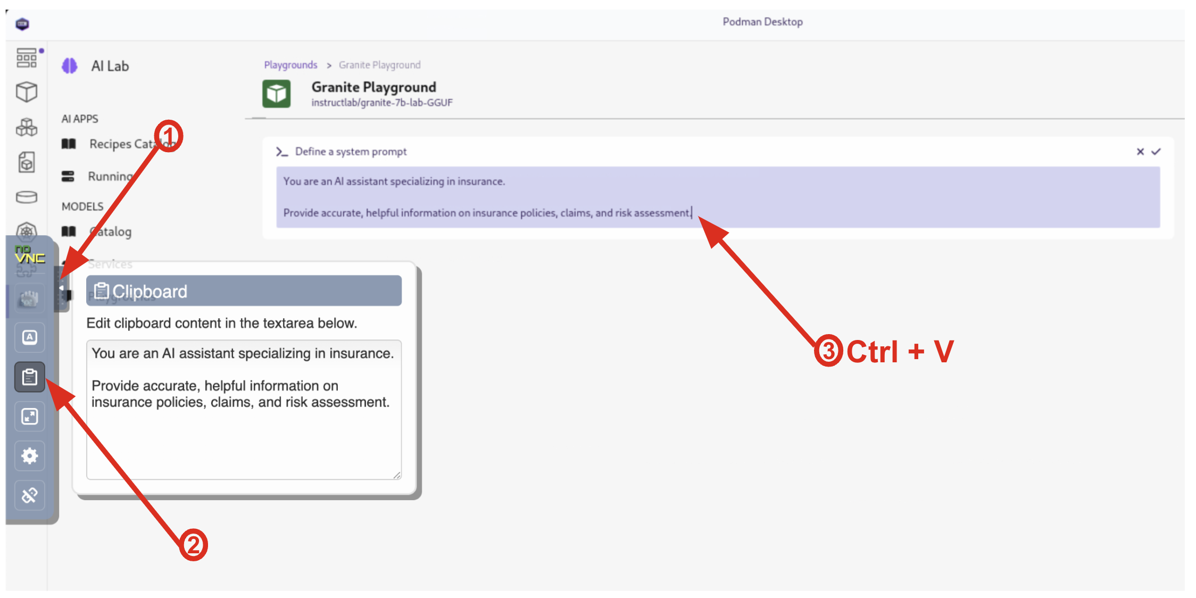
Task: Click the noVNC disconnect button
Action: 30,495
